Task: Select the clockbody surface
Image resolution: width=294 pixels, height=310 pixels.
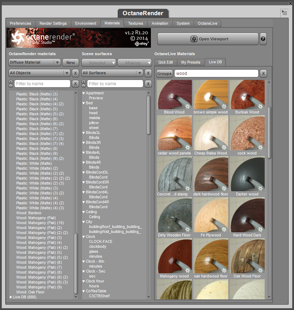Action: [98, 246]
